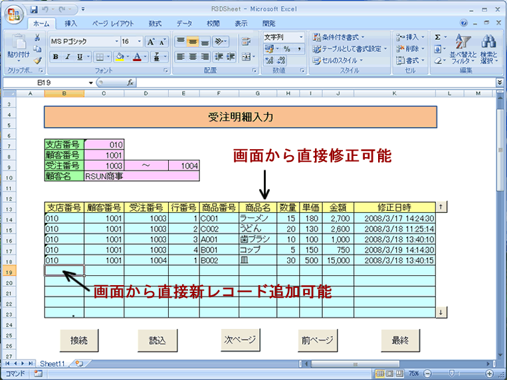The image size is (507, 380).
Task: Toggle Italic formatting
Action: coord(68,57)
